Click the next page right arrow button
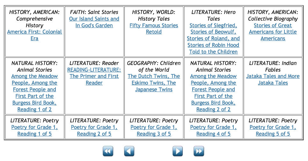 pos(178,151)
